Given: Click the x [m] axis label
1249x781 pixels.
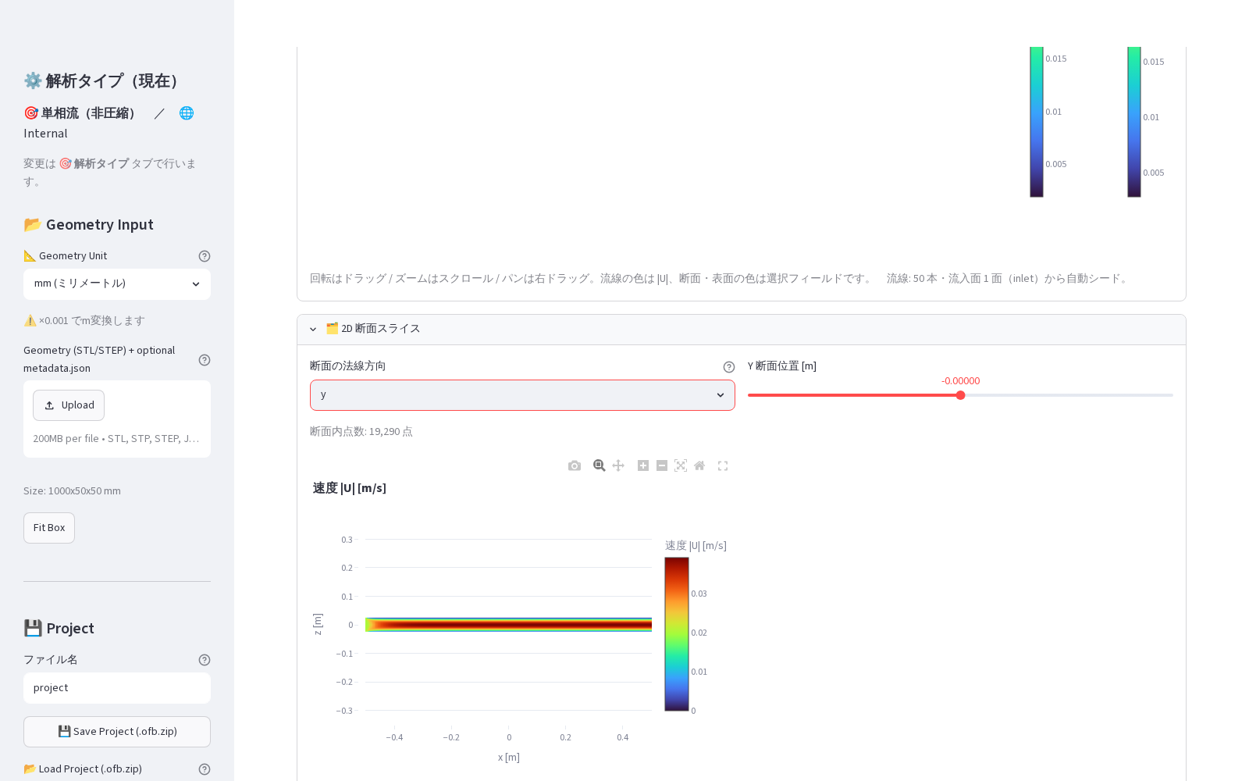Looking at the screenshot, I should point(509,758).
